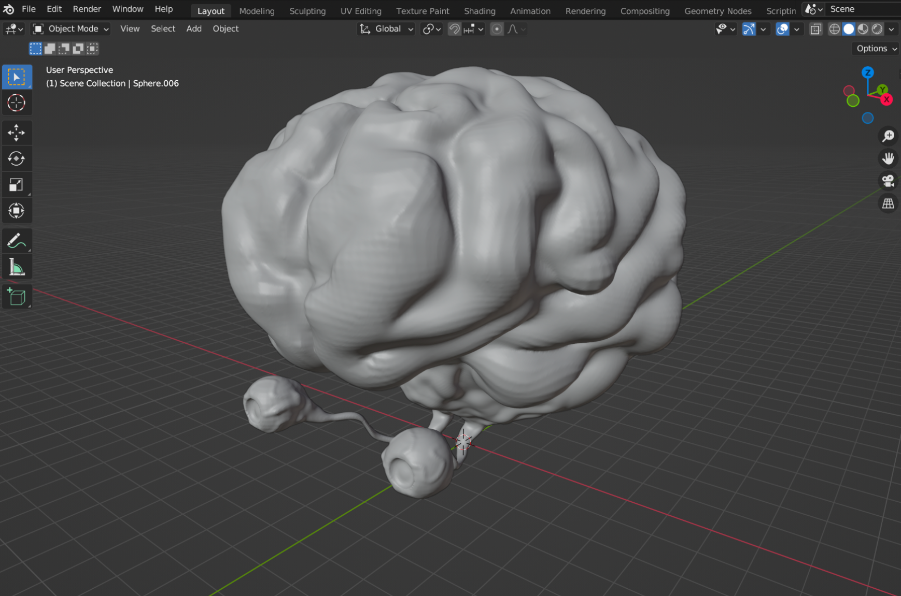Open Global transform orientation dropdown
This screenshot has width=901, height=596.
coord(387,29)
